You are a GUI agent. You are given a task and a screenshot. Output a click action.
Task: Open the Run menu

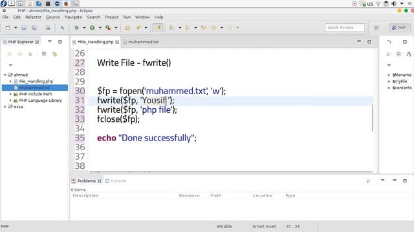tap(127, 17)
